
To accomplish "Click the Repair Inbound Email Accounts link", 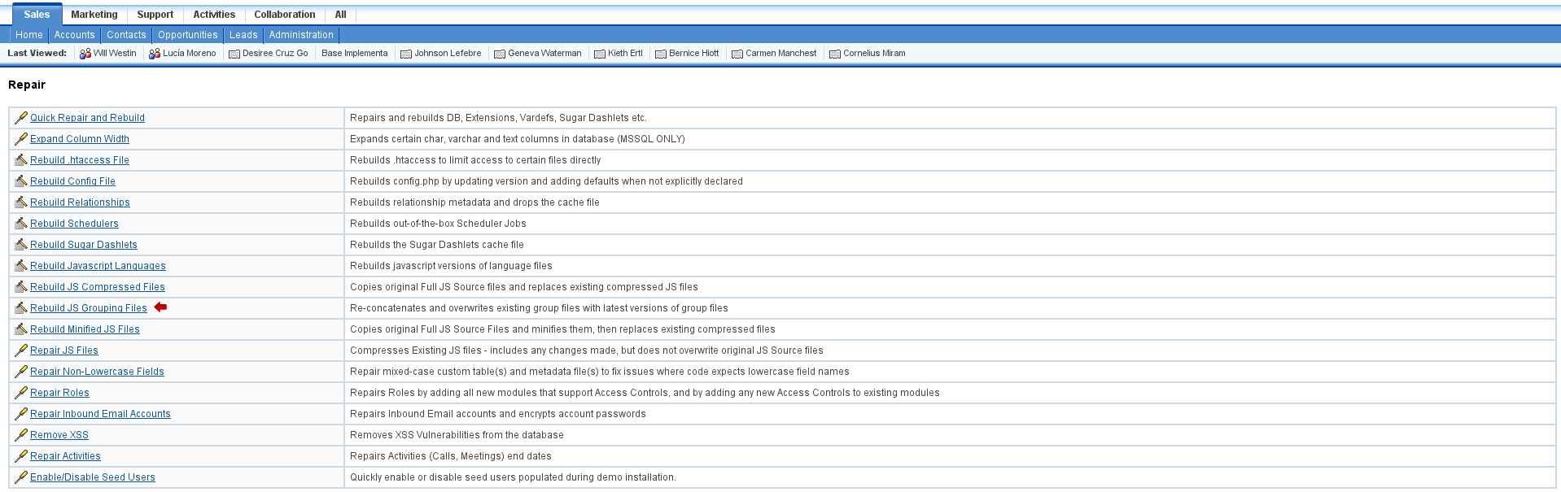I will (x=100, y=414).
